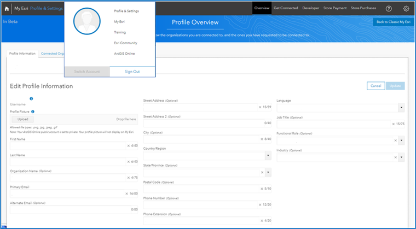Click the user avatar picture in menu
Viewport: 416px width, 229px height.
tap(86, 21)
